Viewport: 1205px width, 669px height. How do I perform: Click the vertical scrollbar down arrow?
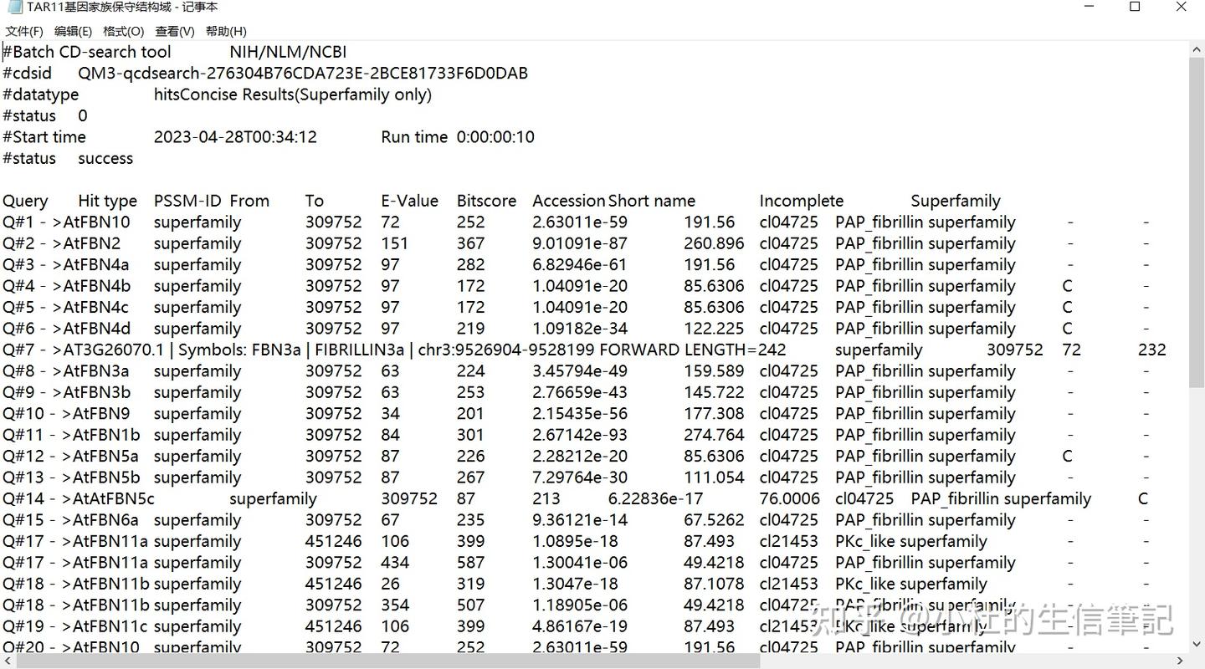[x=1197, y=645]
